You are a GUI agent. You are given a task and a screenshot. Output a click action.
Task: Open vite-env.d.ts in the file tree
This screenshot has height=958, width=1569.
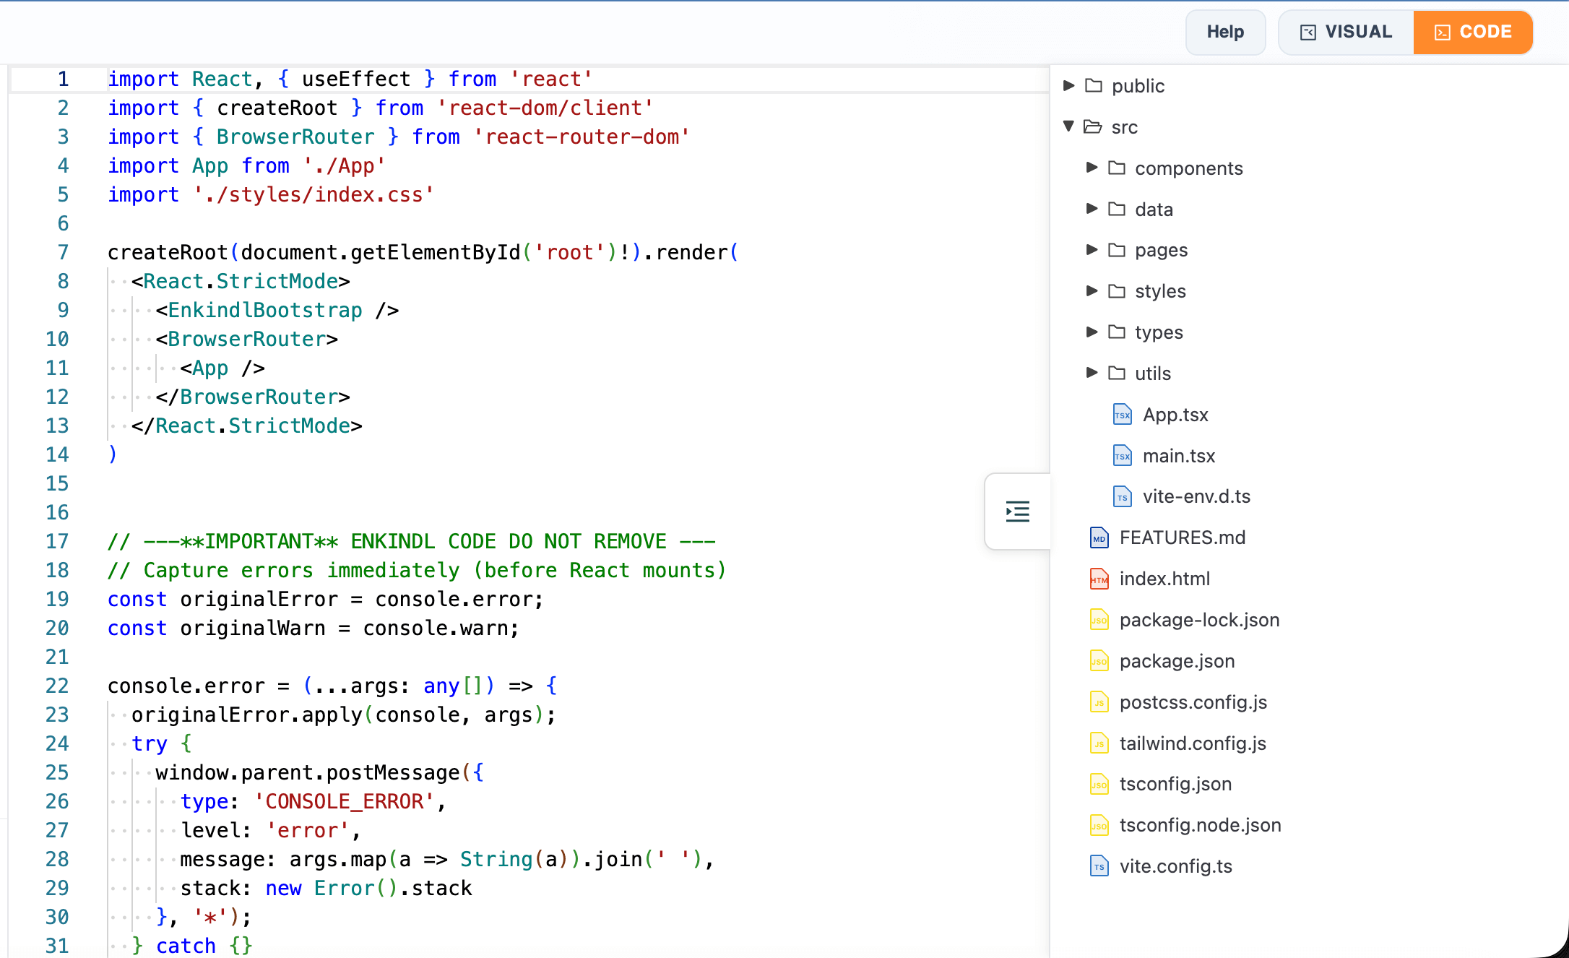[1196, 496]
